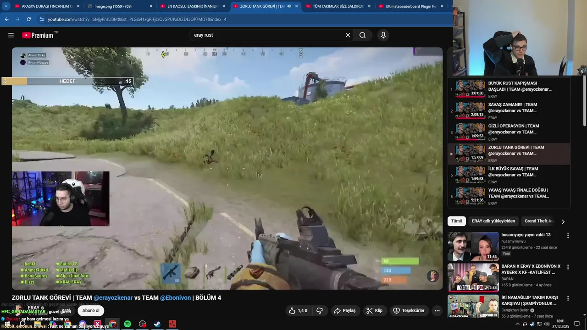Show more filter chips with right arrow
This screenshot has width=587, height=330.
click(x=563, y=221)
